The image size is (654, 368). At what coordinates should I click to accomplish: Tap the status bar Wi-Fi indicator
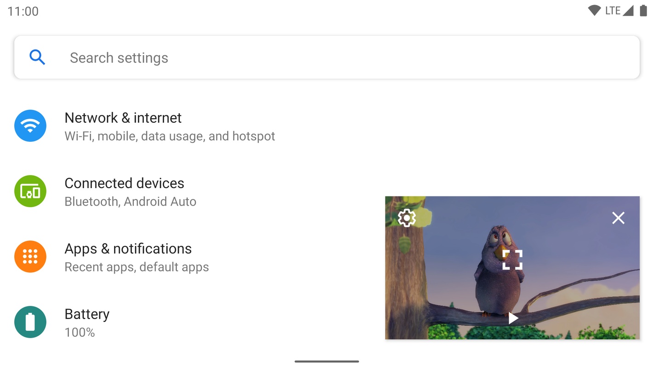pyautogui.click(x=594, y=11)
